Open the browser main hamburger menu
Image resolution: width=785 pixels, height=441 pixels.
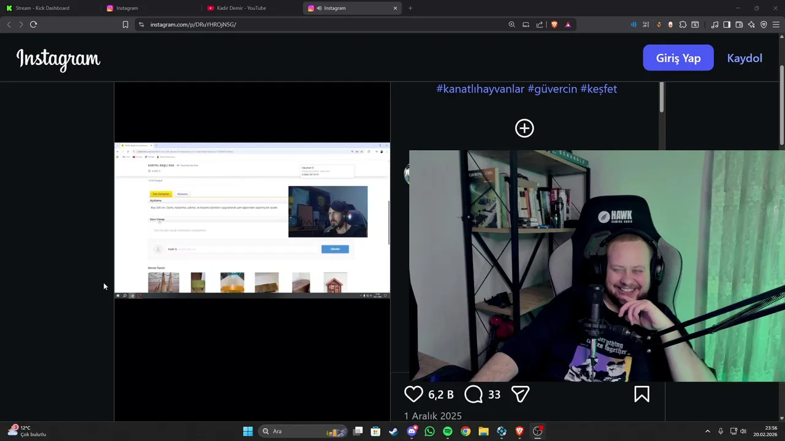(x=776, y=24)
